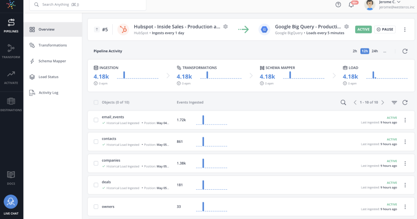
Task: Select the Schema Mapper menu item
Action: (x=53, y=61)
